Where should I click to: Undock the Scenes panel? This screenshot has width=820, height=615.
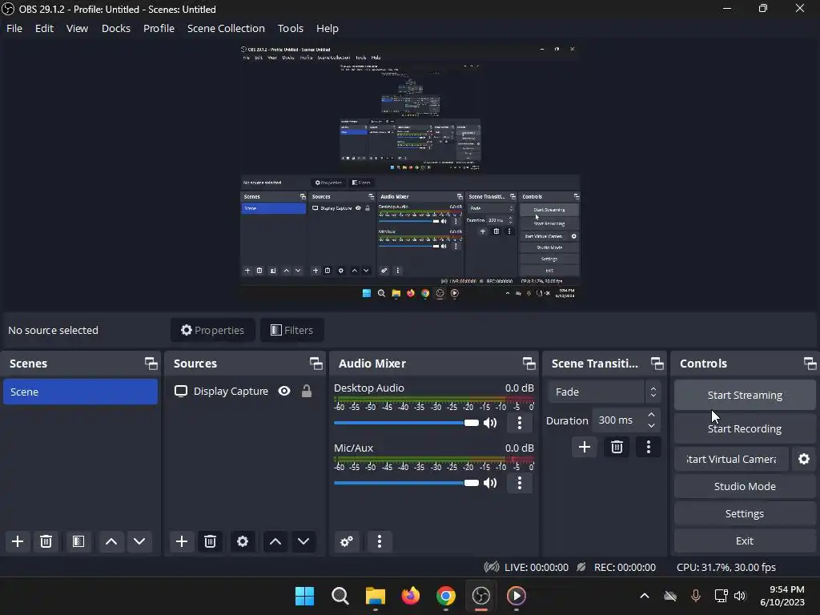[151, 364]
